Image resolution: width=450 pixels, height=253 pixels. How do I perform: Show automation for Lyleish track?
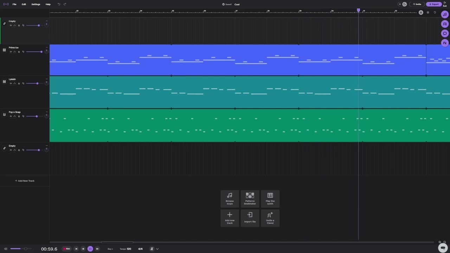coord(23,83)
